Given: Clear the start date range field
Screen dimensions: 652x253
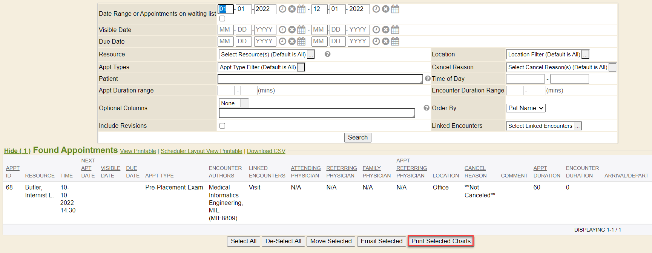Looking at the screenshot, I should coord(292,9).
